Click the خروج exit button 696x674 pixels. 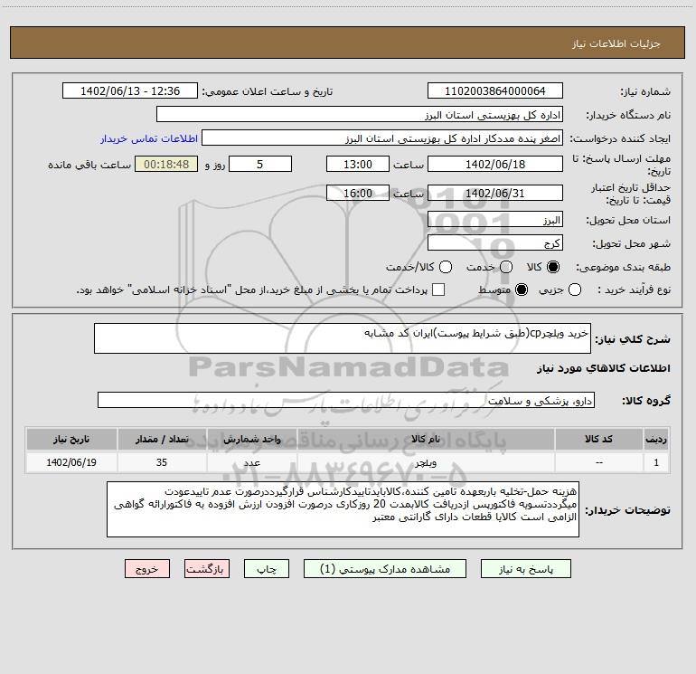tap(147, 569)
